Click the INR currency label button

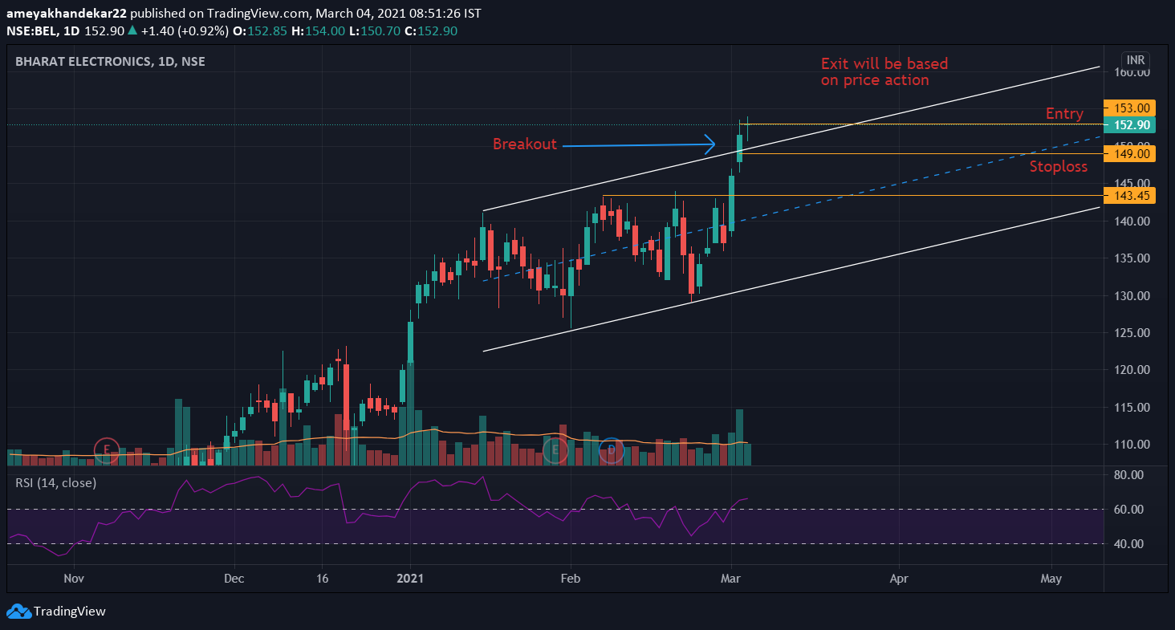click(x=1136, y=60)
